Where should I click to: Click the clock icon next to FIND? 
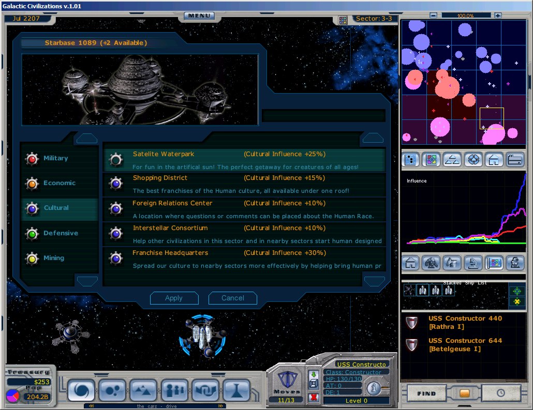coord(501,393)
